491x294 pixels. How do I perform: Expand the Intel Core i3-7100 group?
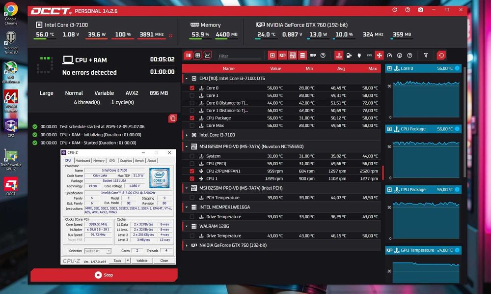pos(187,135)
